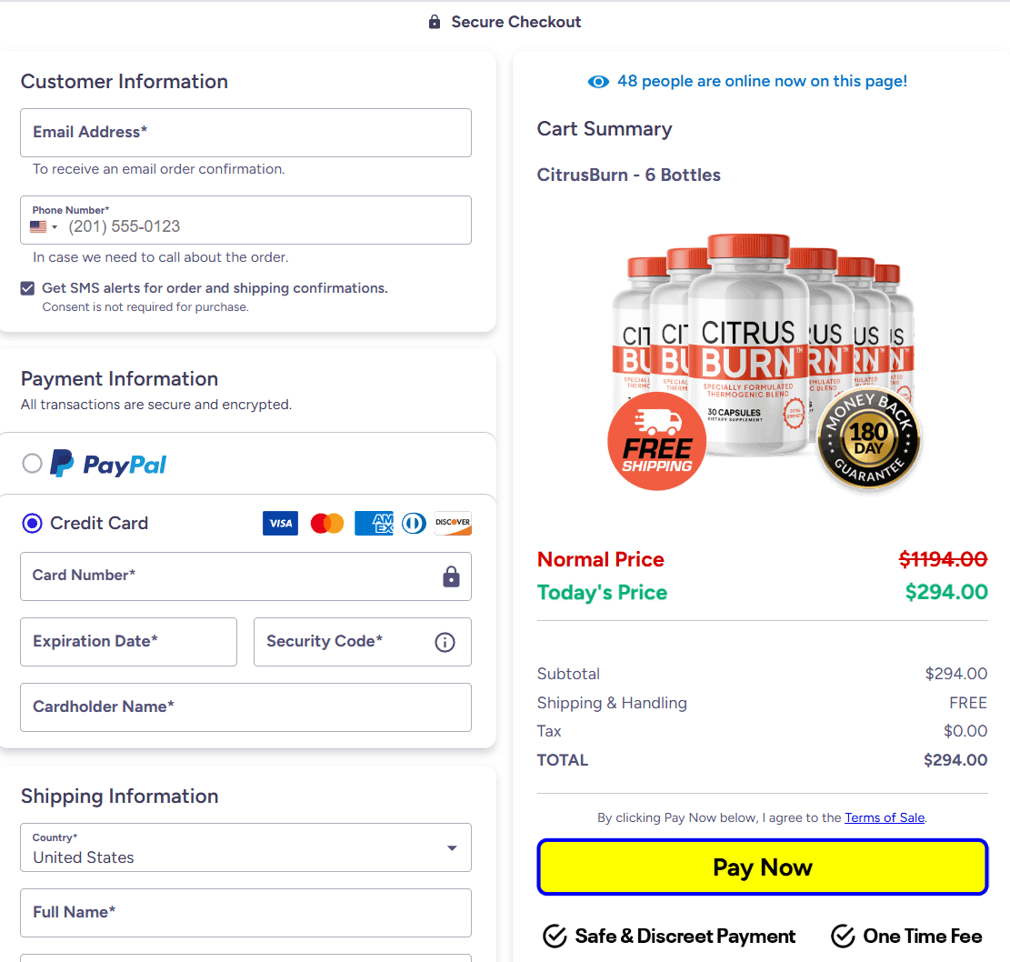Select PayPal as payment method

(x=32, y=463)
